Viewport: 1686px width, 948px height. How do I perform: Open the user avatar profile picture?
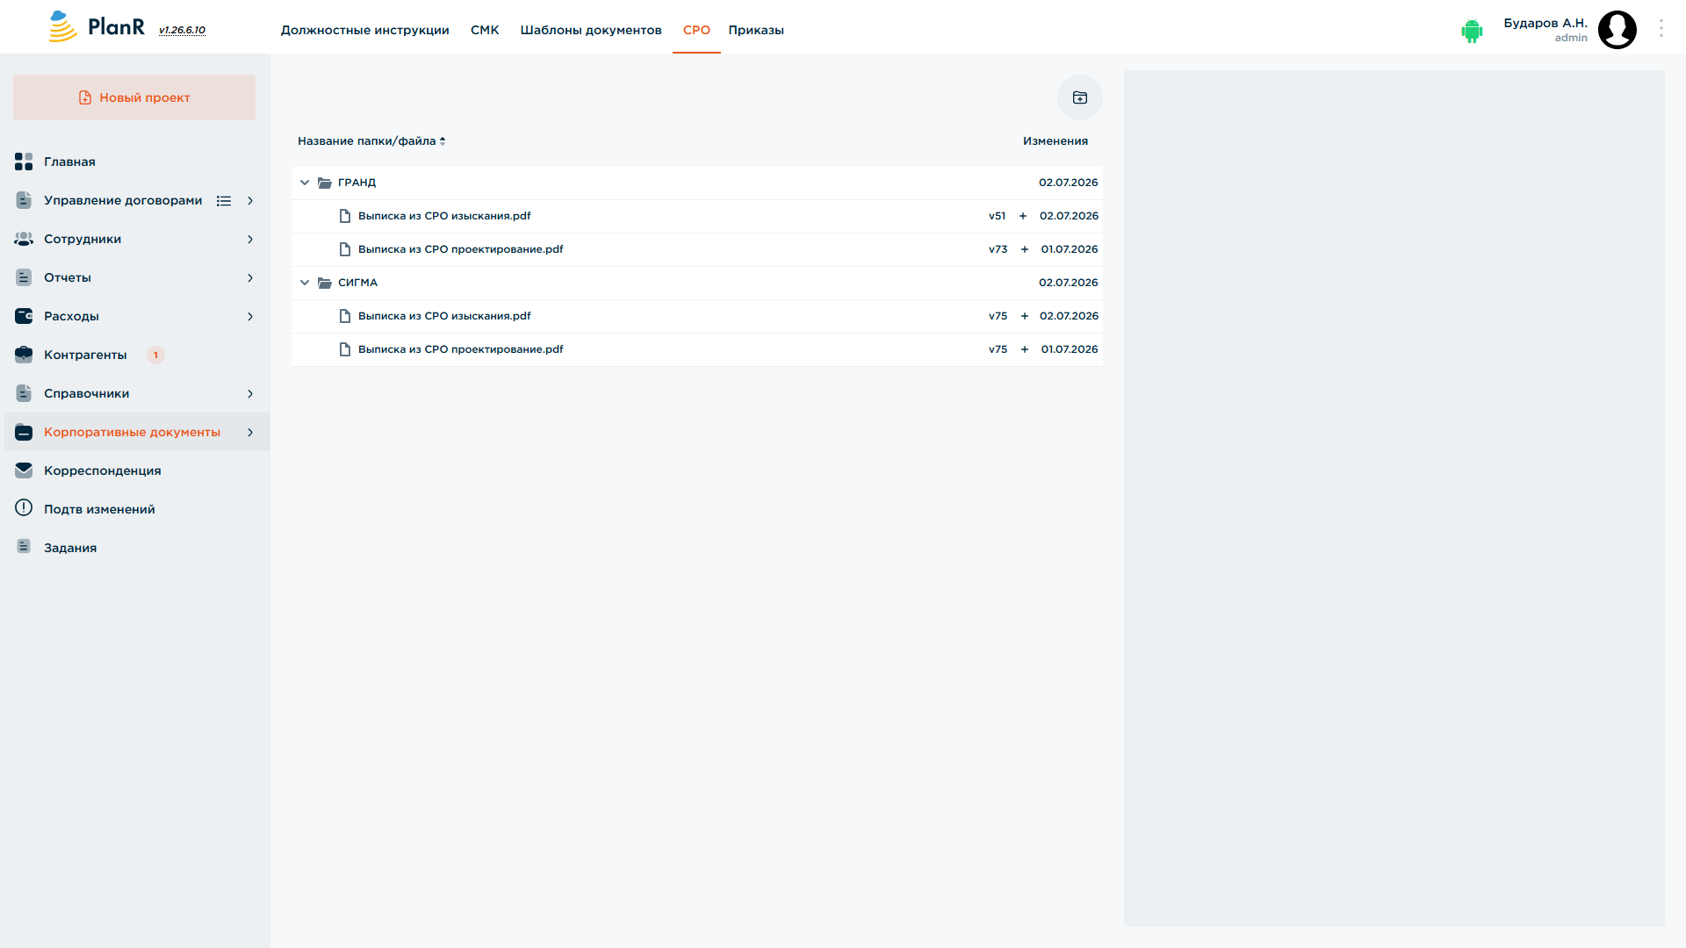click(1617, 30)
